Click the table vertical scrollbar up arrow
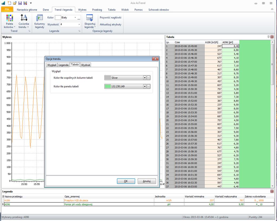This screenshot has width=277, height=221. tap(272, 42)
